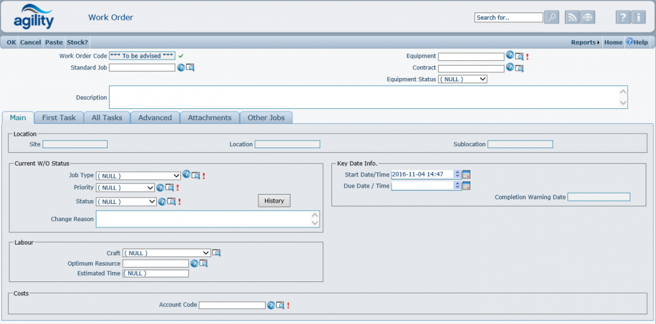Open the Equipment Status dropdown
The image size is (656, 324).
click(462, 79)
